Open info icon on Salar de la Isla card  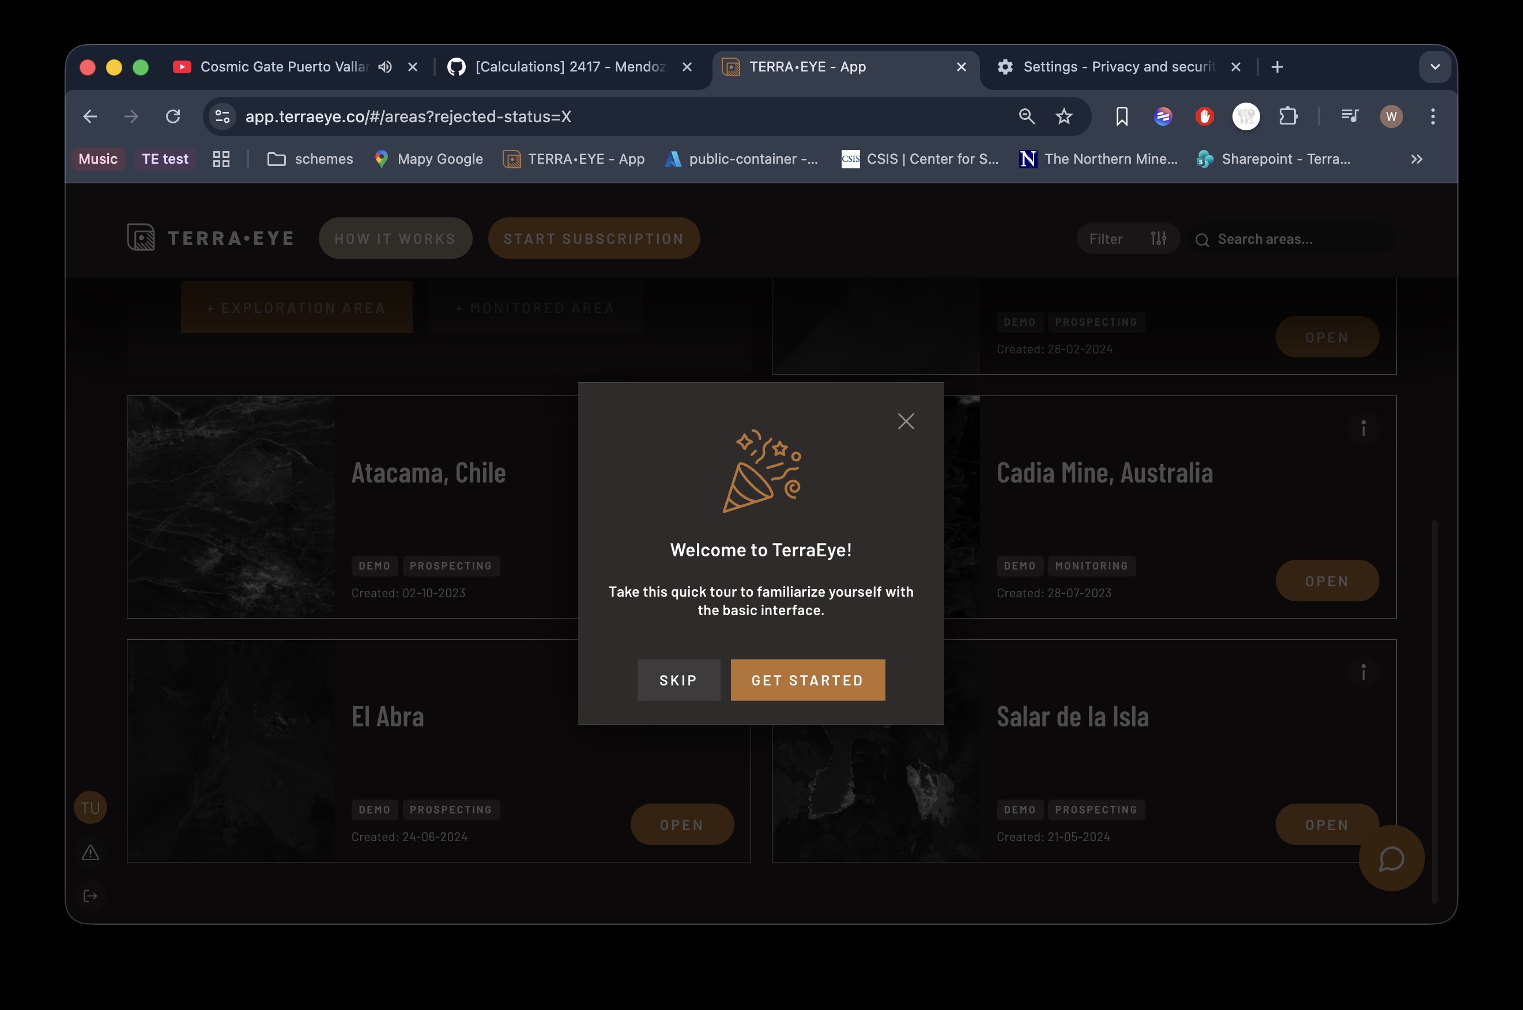[1363, 672]
